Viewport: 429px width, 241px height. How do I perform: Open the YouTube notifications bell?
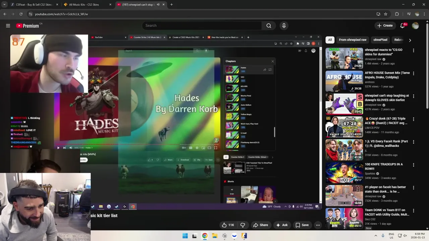point(403,25)
